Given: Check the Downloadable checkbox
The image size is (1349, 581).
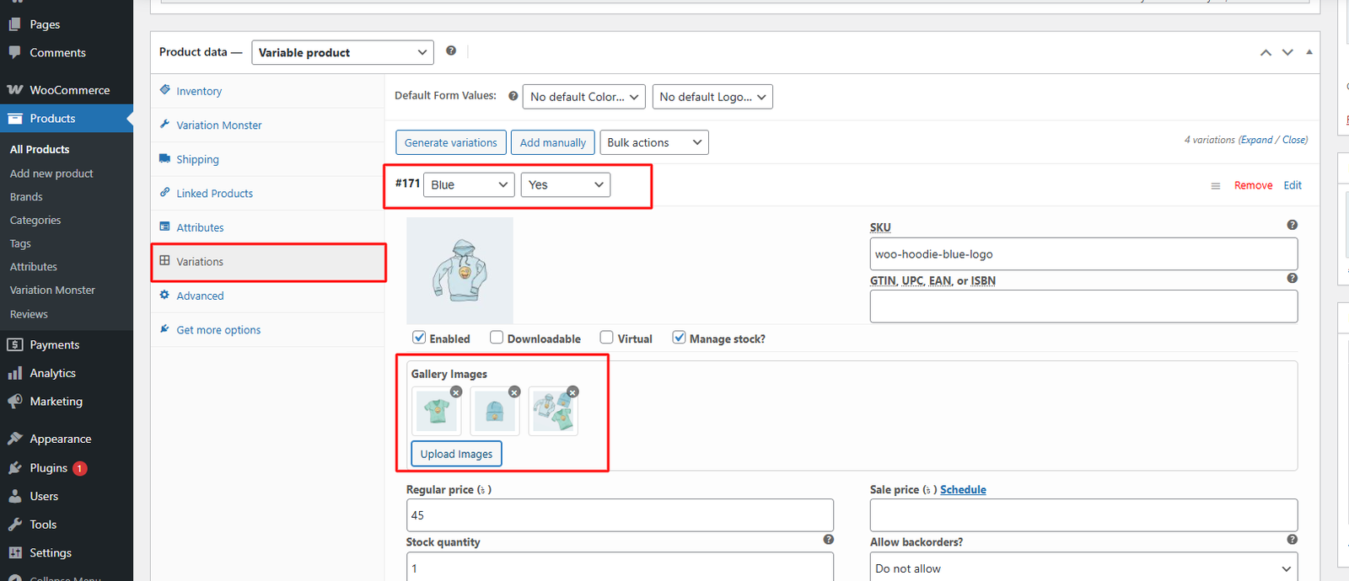Looking at the screenshot, I should click(x=497, y=338).
